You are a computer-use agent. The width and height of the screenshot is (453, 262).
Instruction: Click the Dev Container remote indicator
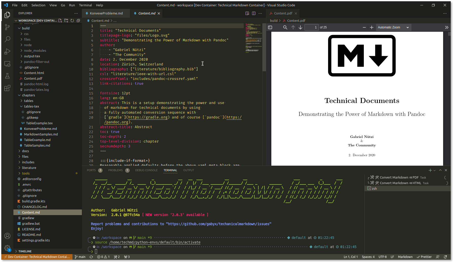point(37,257)
